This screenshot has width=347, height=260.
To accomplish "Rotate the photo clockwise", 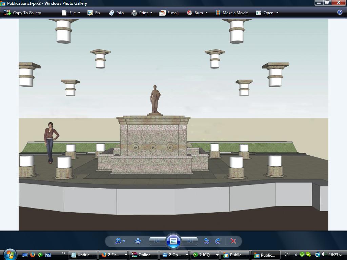I will pyautogui.click(x=218, y=241).
